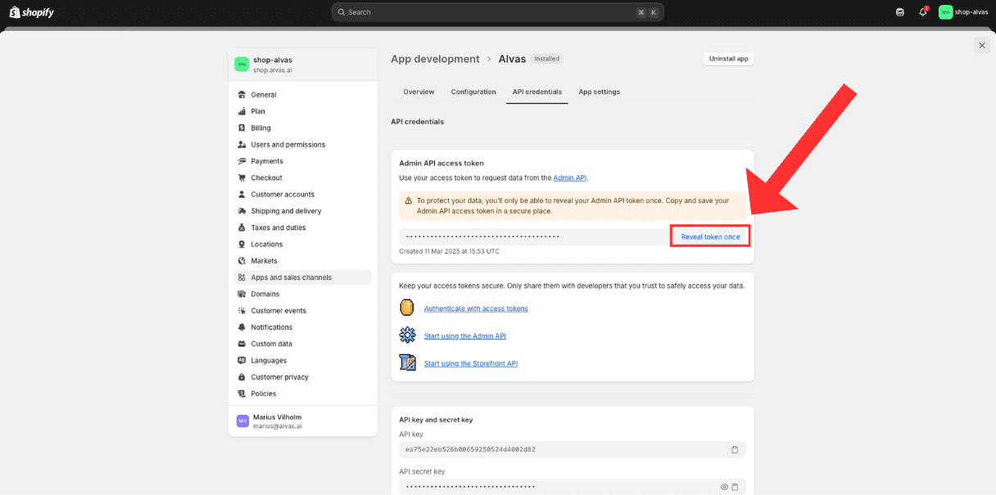This screenshot has width=996, height=495.
Task: Open the shop-alvas account menu in the top bar
Action: (x=963, y=12)
